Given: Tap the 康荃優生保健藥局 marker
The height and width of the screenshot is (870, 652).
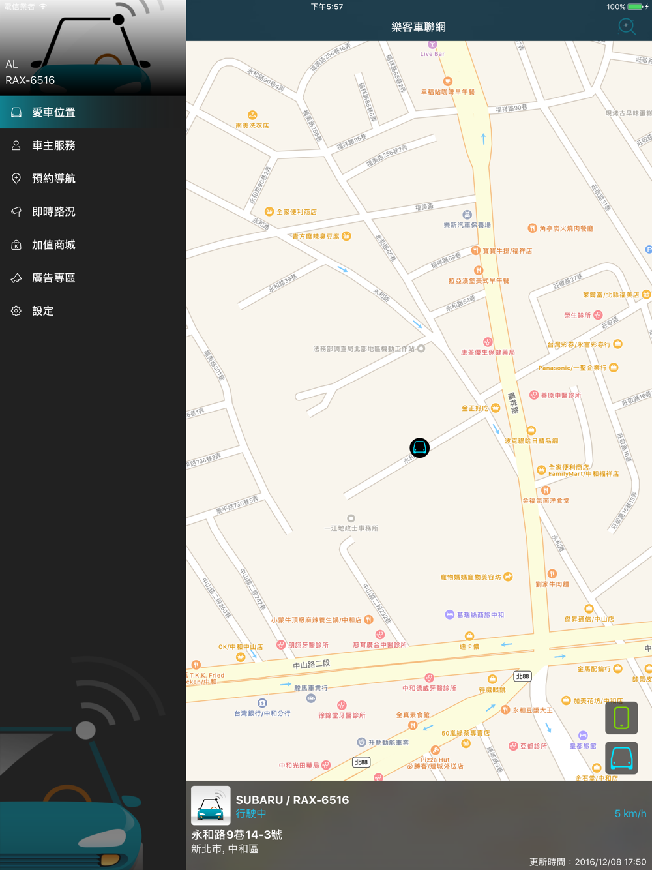Looking at the screenshot, I should pyautogui.click(x=487, y=342).
